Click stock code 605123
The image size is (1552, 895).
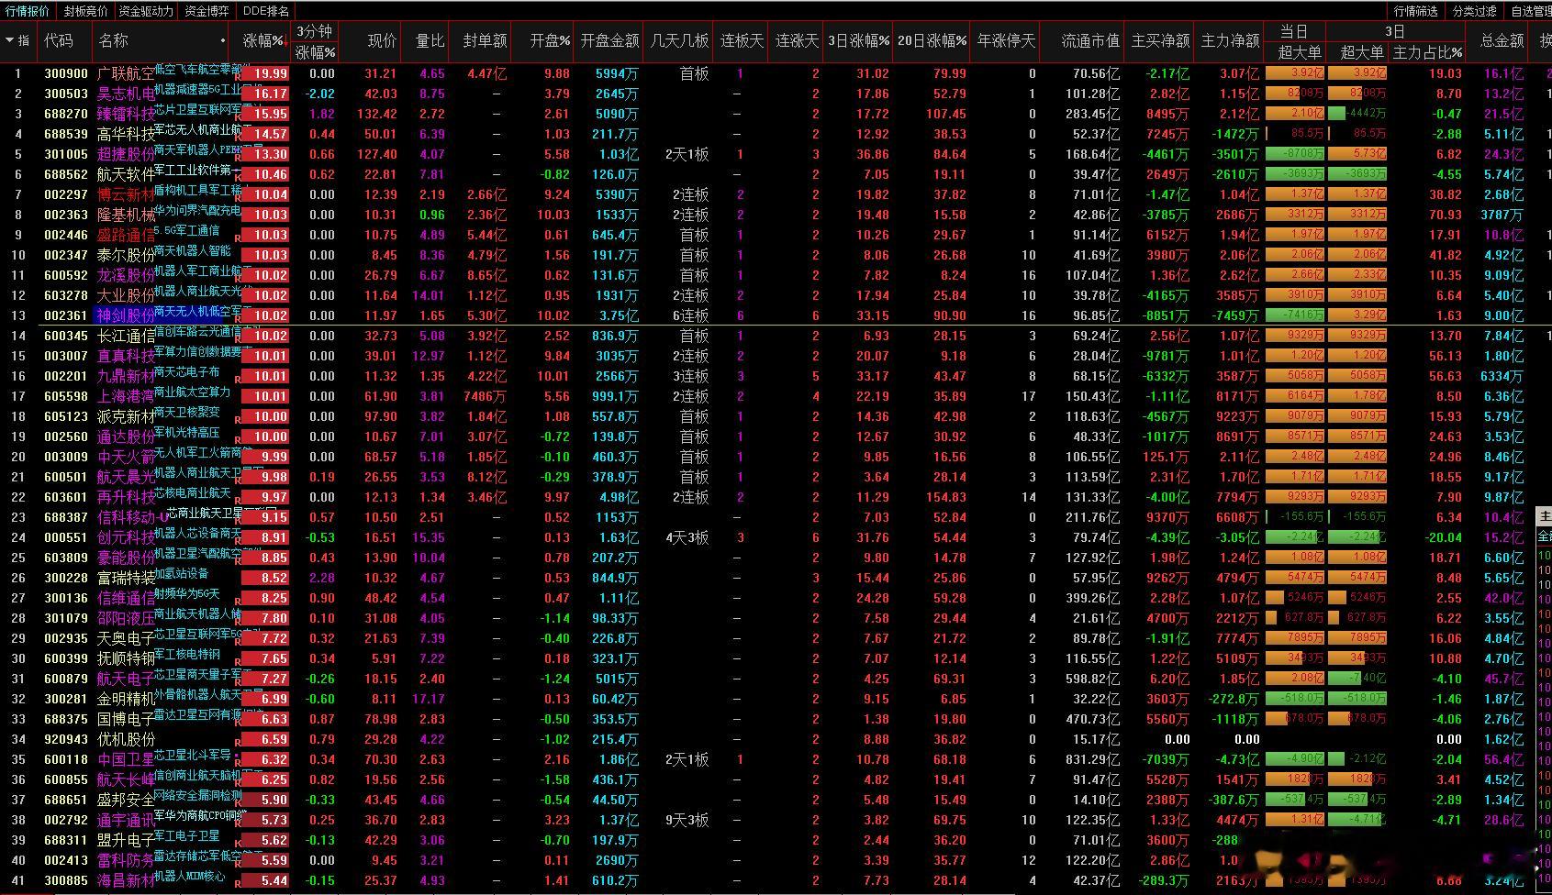[x=66, y=416]
